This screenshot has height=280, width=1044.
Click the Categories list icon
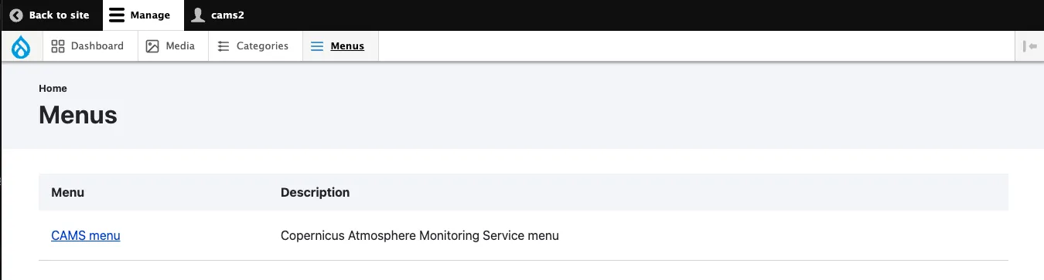[223, 46]
